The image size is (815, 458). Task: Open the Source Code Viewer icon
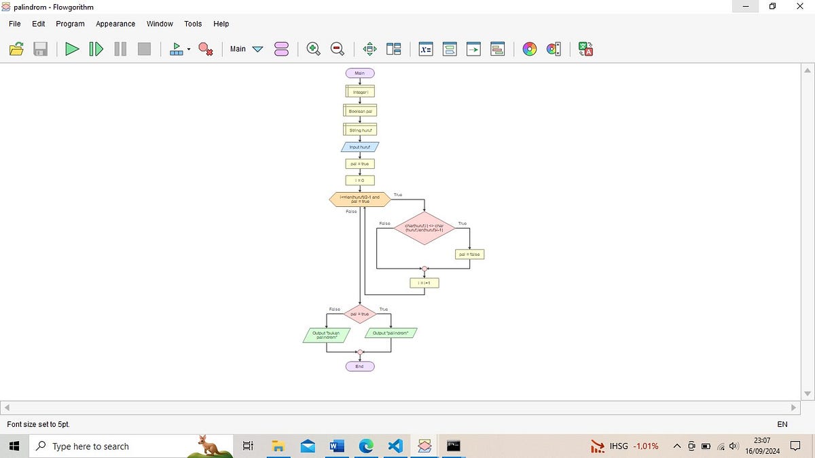pyautogui.click(x=474, y=49)
